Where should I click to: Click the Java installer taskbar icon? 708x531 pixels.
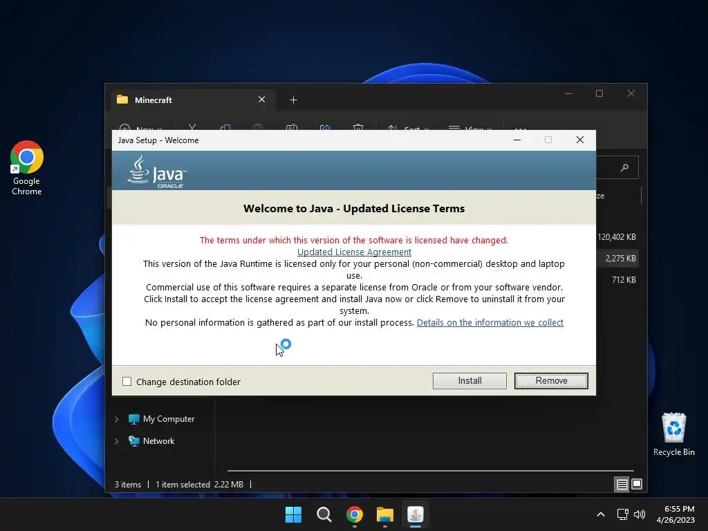pyautogui.click(x=416, y=514)
